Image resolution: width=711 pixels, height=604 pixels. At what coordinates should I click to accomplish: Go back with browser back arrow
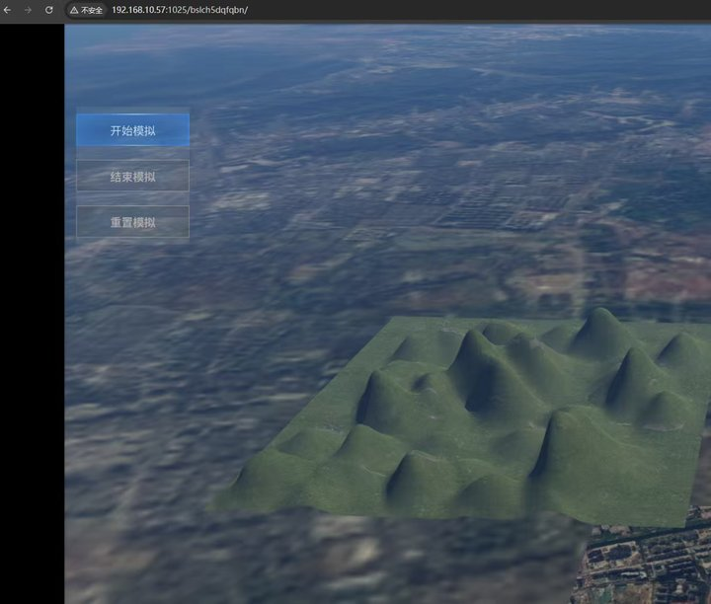[7, 10]
